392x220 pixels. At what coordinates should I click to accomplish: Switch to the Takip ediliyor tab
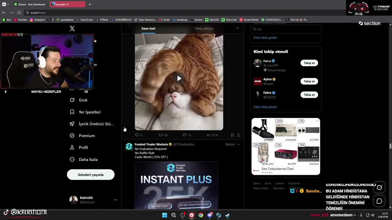pyautogui.click(x=204, y=28)
